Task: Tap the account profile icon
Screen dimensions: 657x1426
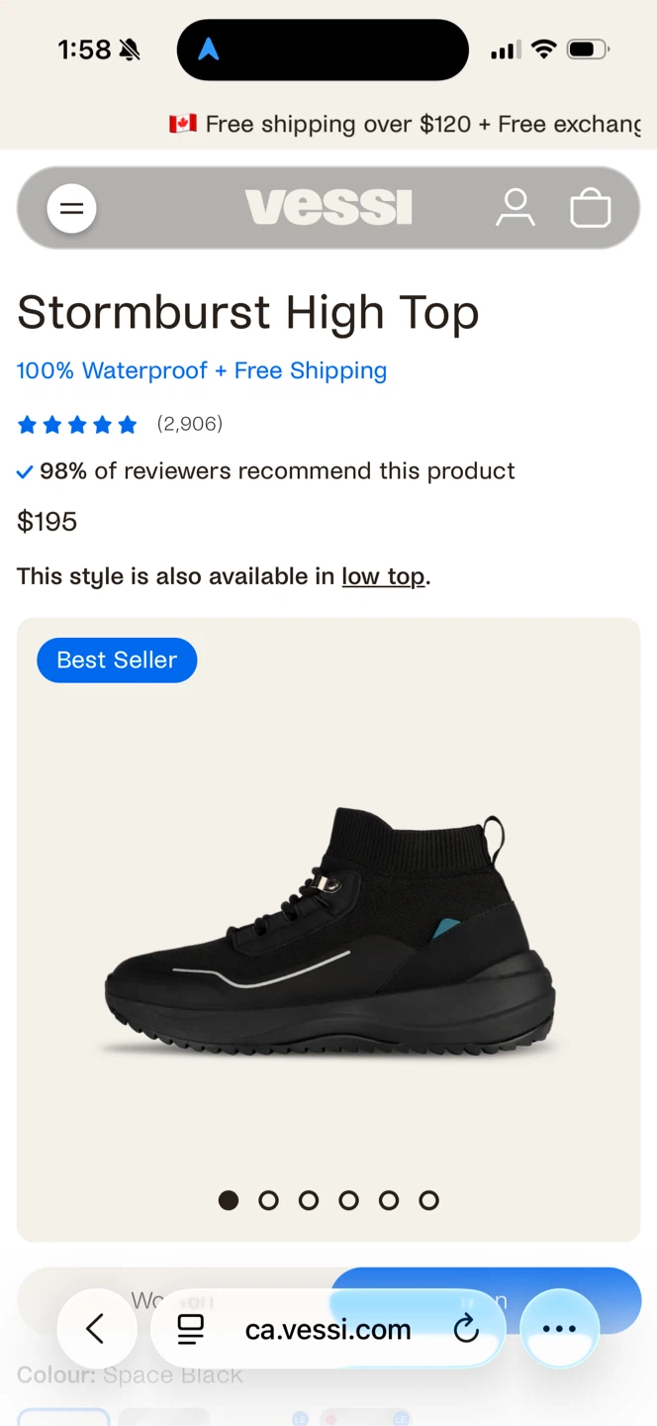Action: point(515,208)
